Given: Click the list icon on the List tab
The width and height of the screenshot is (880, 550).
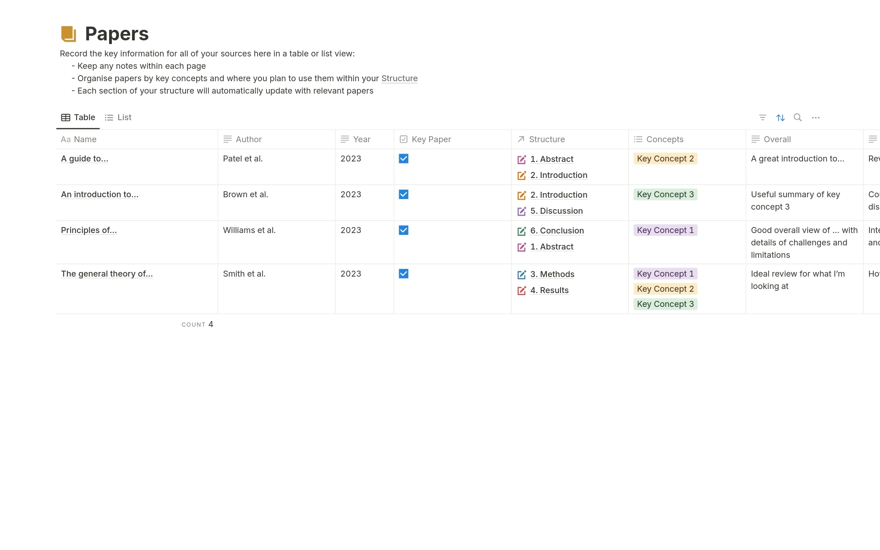Looking at the screenshot, I should point(109,117).
